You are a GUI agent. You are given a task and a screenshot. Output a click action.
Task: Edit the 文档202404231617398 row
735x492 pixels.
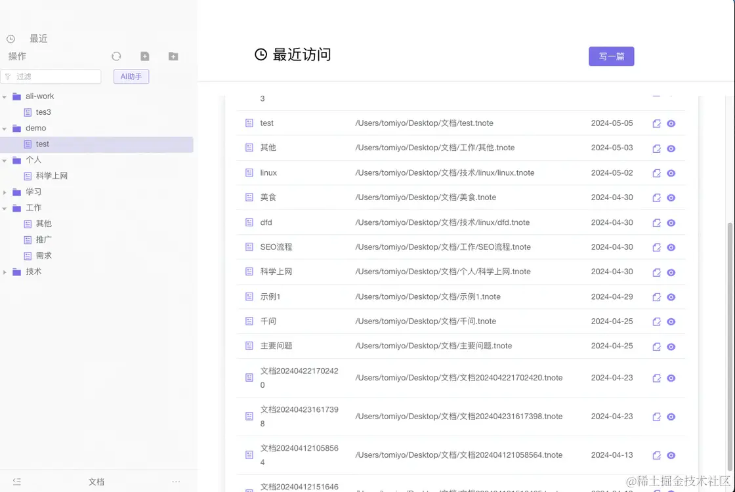coord(656,417)
